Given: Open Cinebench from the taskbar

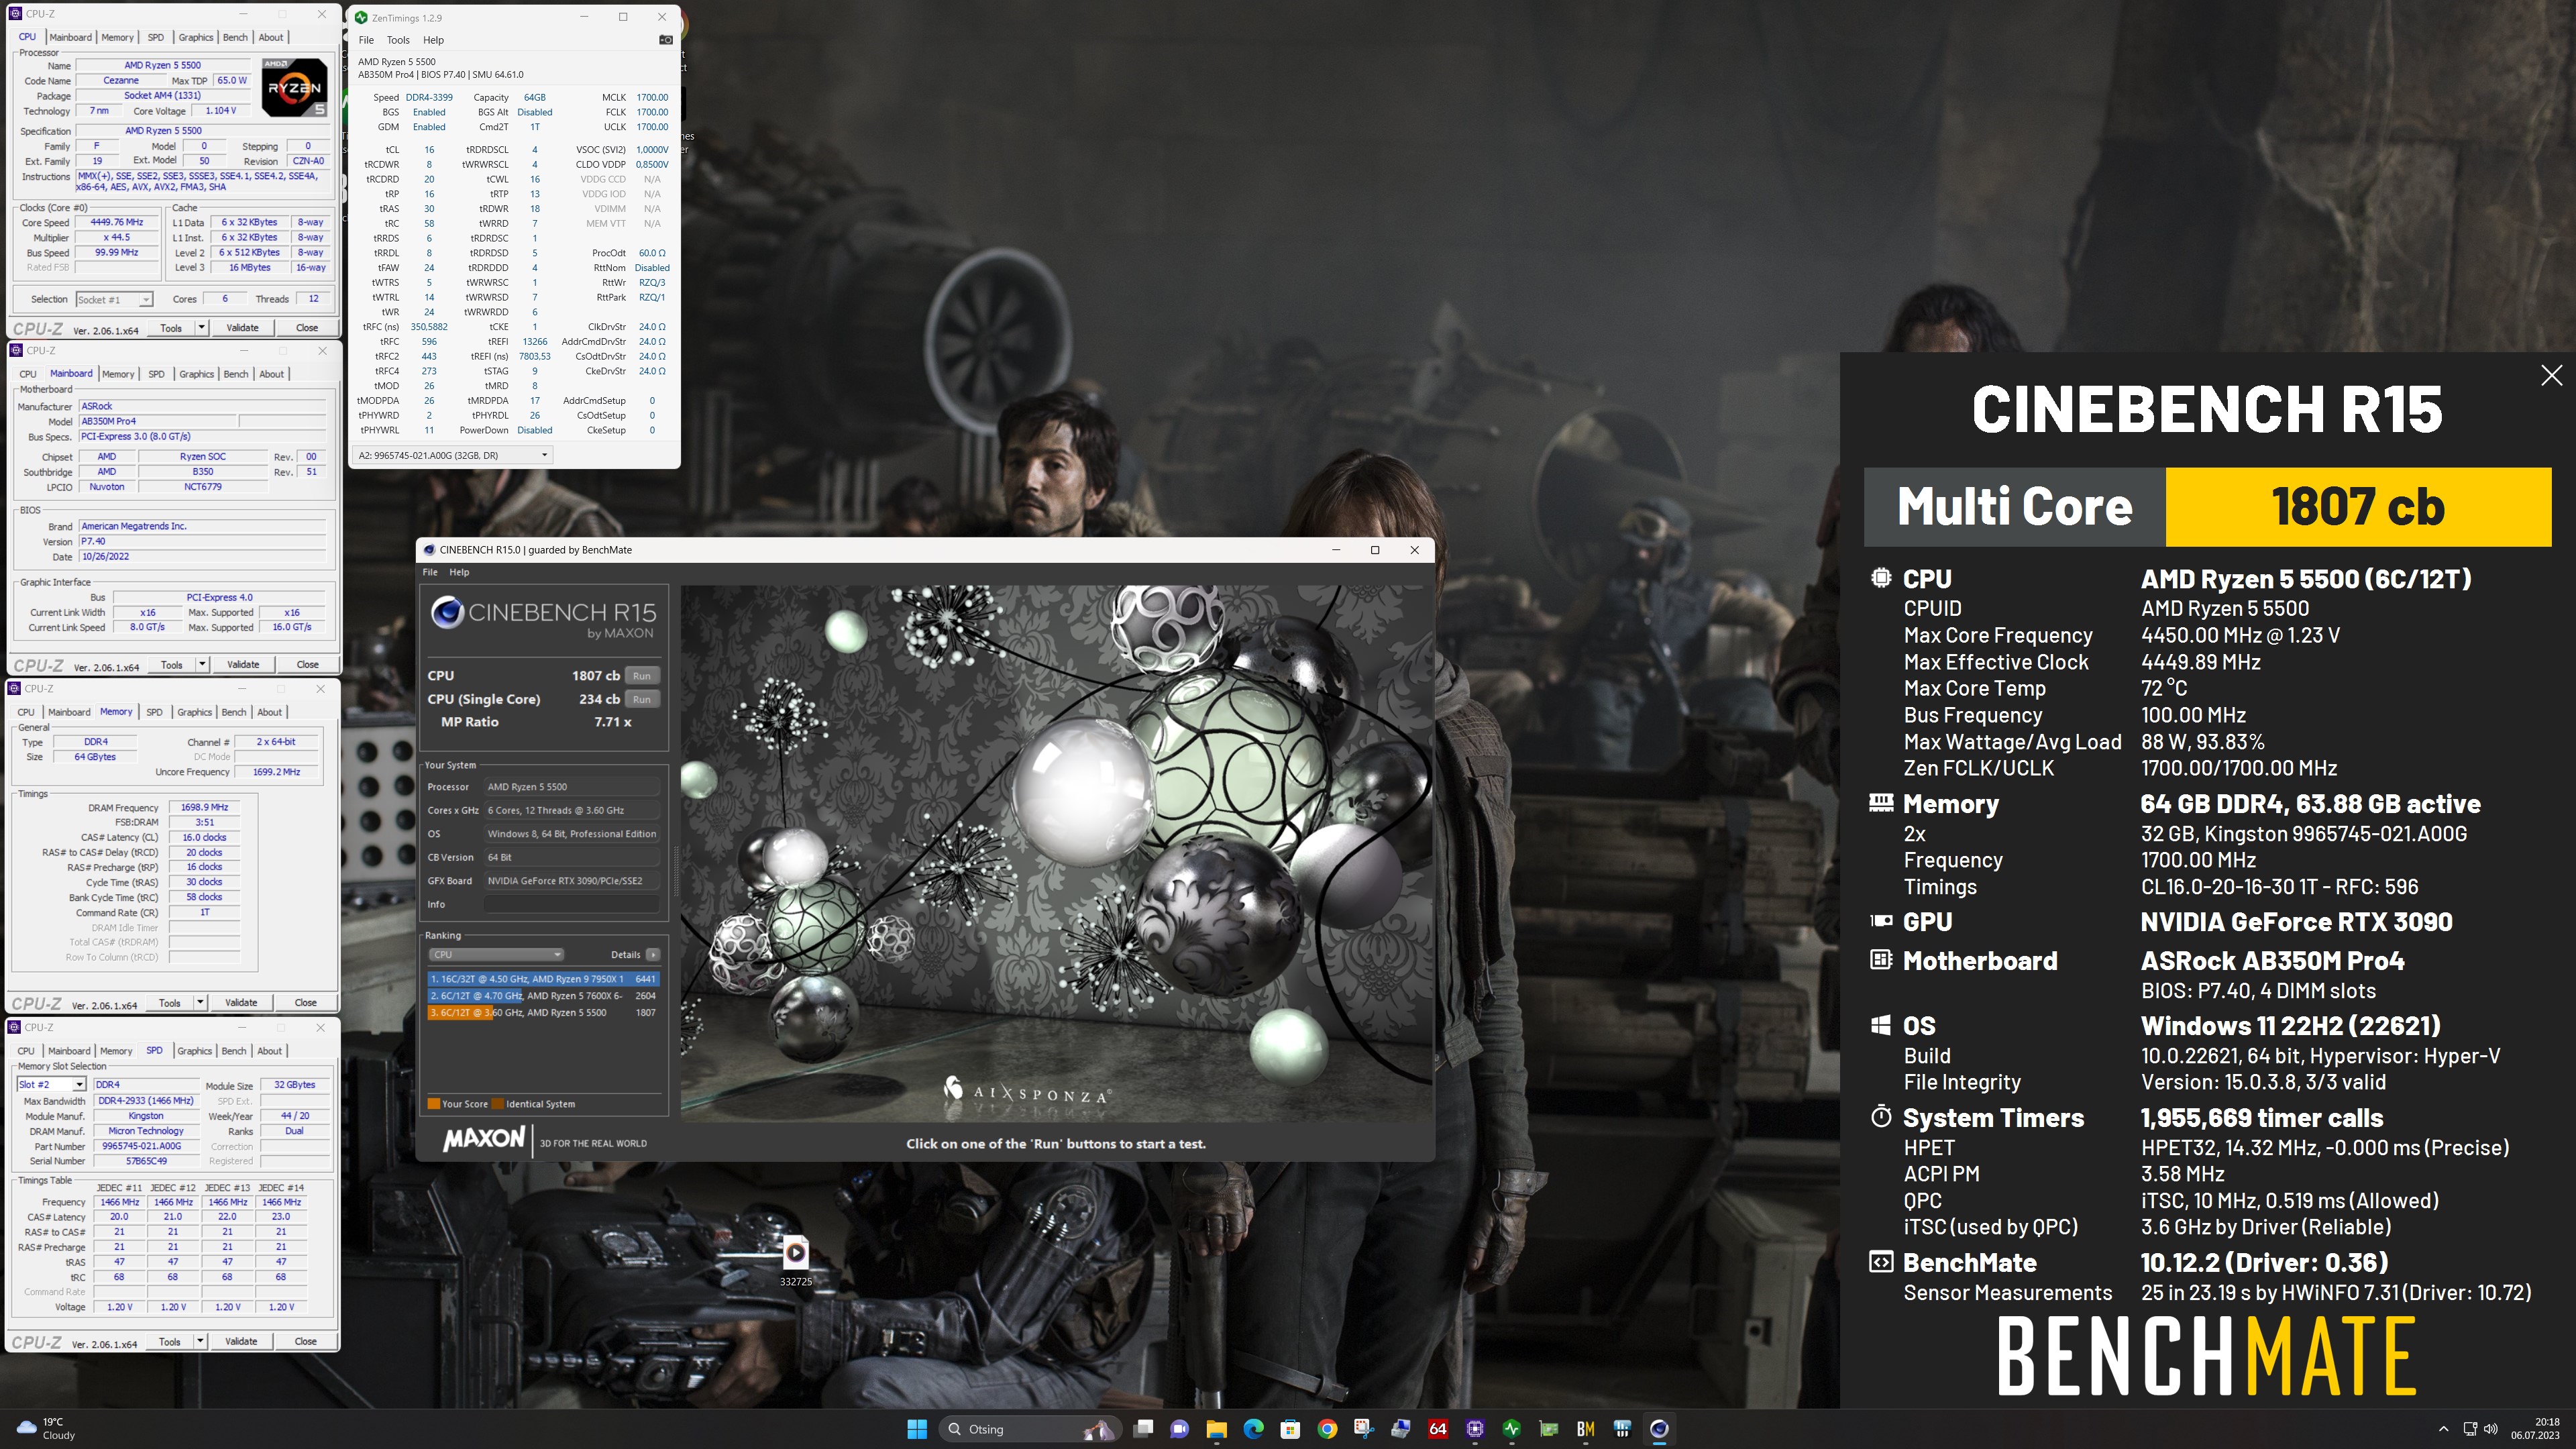Looking at the screenshot, I should (x=1659, y=1428).
